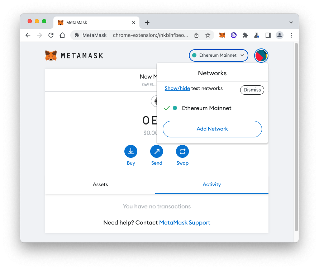Switch to the Assets tab

pyautogui.click(x=100, y=184)
